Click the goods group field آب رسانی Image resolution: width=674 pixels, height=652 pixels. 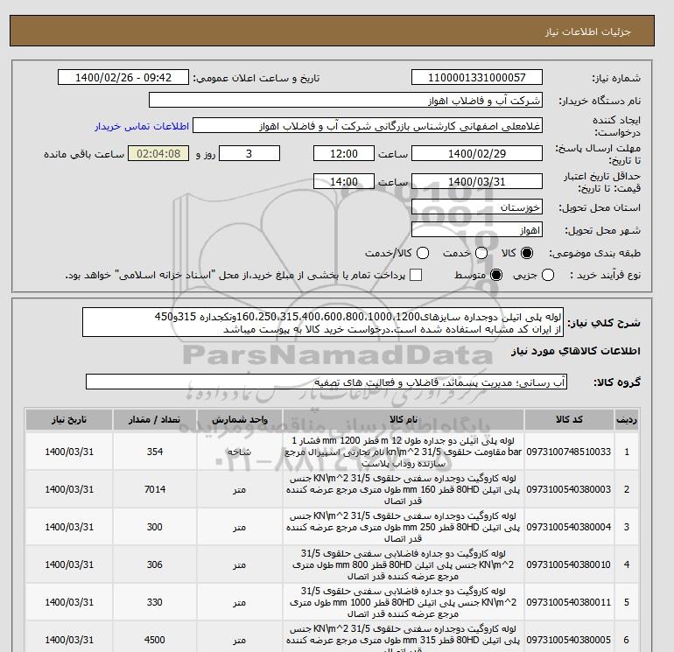[x=326, y=382]
